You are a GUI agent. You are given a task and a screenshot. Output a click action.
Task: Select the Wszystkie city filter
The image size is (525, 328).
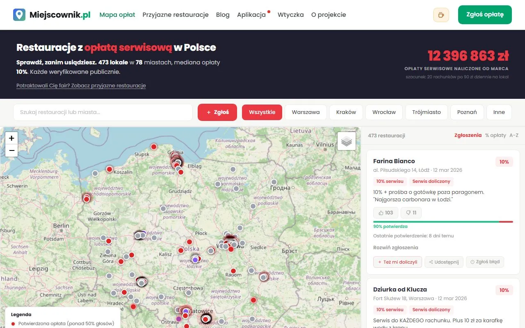coord(262,112)
